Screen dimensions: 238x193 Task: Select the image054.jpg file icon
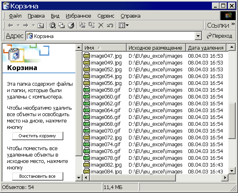87,76
